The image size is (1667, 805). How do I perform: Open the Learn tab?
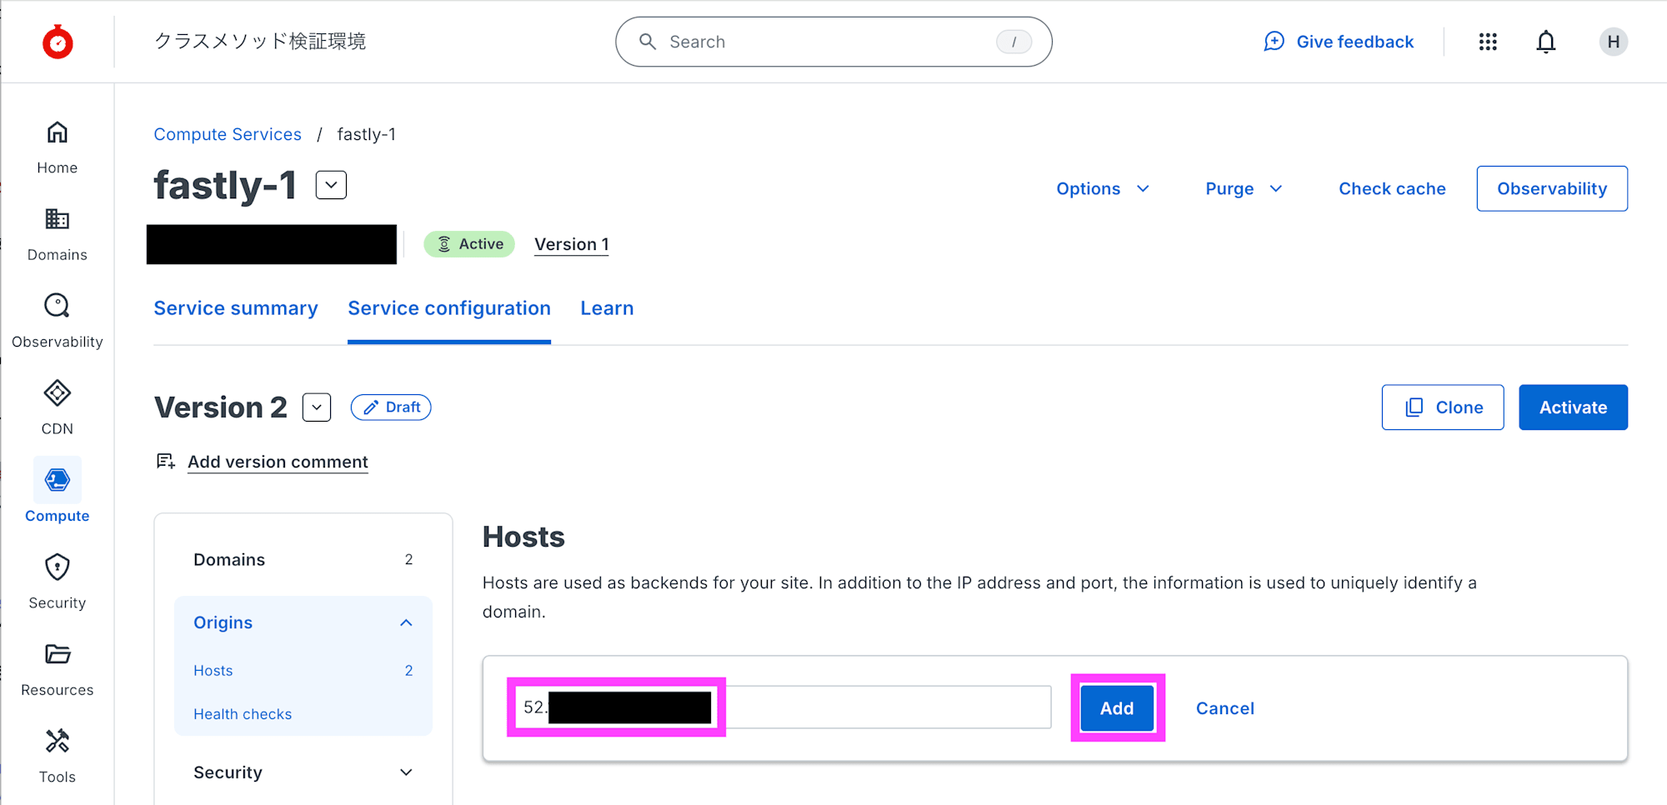tap(607, 308)
